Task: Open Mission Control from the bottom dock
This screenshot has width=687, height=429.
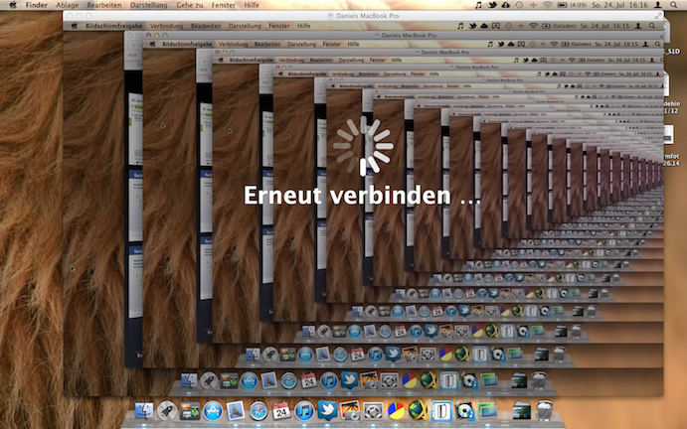Action: [190, 411]
